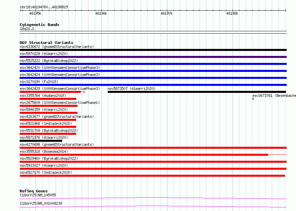This screenshot has height=211, width=296.
Task: Open gene label C18orf25|NM_145055
Action: click(x=38, y=195)
